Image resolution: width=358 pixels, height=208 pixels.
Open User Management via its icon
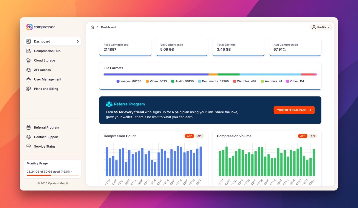point(29,80)
